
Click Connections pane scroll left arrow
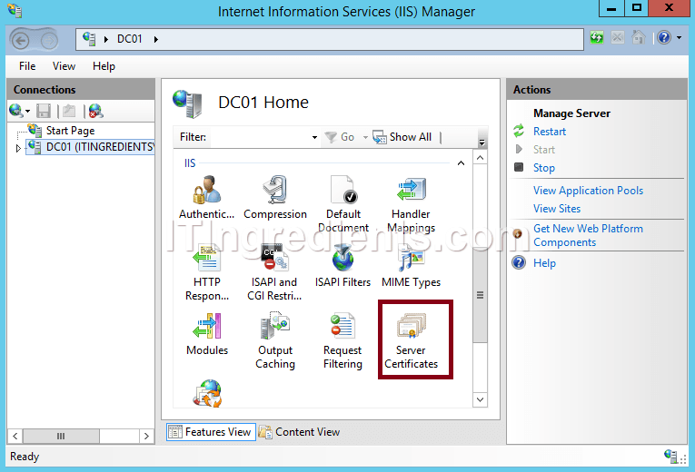click(15, 436)
